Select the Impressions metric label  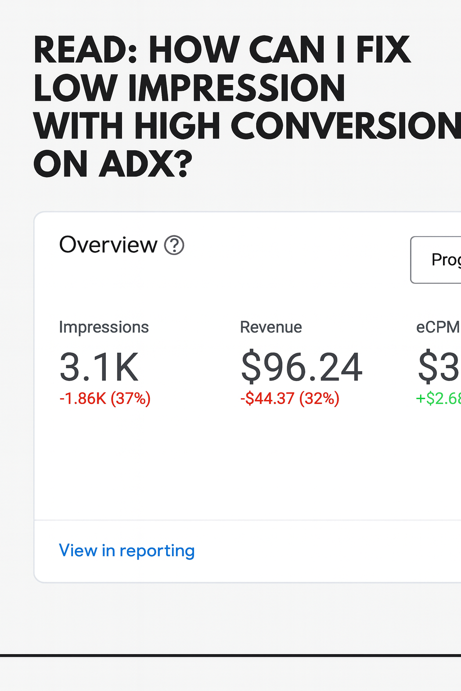104,327
